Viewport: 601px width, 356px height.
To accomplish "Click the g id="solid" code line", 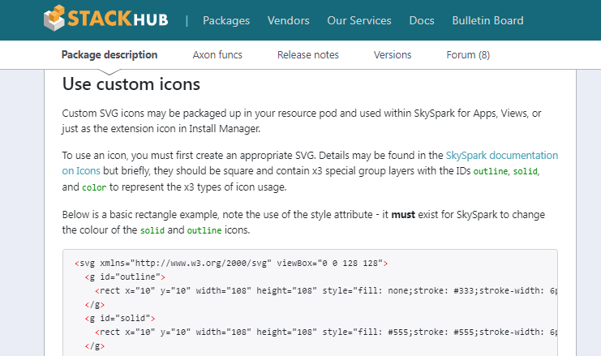I will pos(120,318).
